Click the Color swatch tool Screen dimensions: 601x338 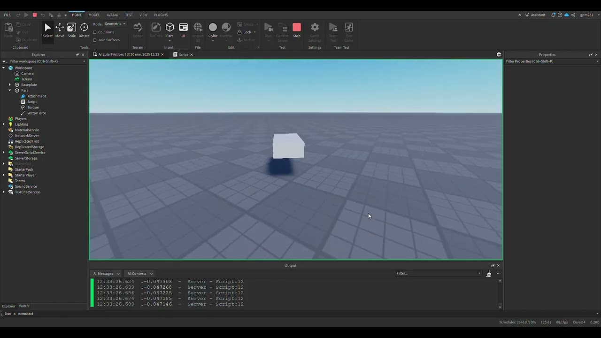click(x=213, y=28)
